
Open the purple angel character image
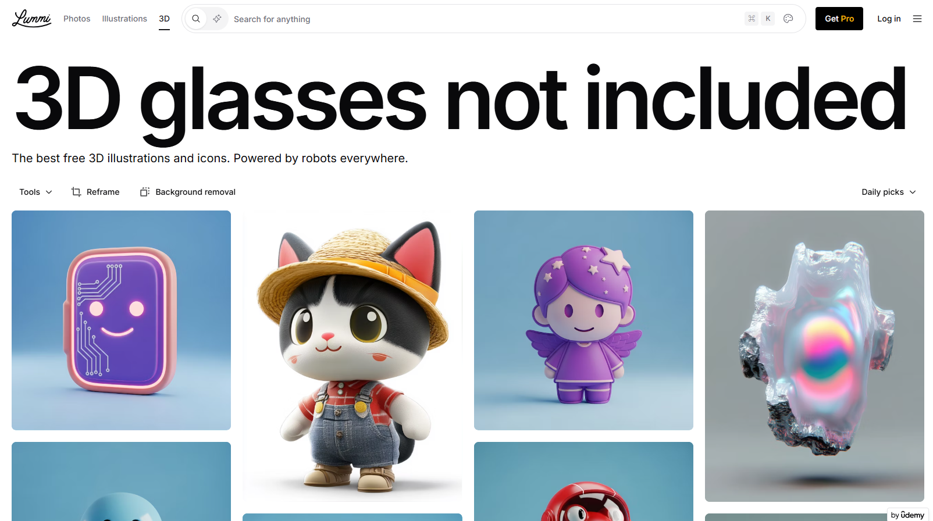pyautogui.click(x=583, y=320)
